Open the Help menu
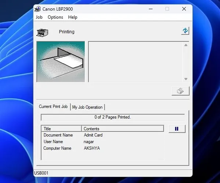This screenshot has height=183, width=220. point(73,17)
